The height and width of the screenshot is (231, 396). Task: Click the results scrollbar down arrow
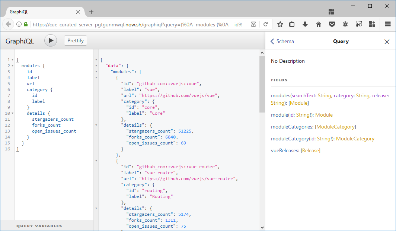pyautogui.click(x=262, y=228)
